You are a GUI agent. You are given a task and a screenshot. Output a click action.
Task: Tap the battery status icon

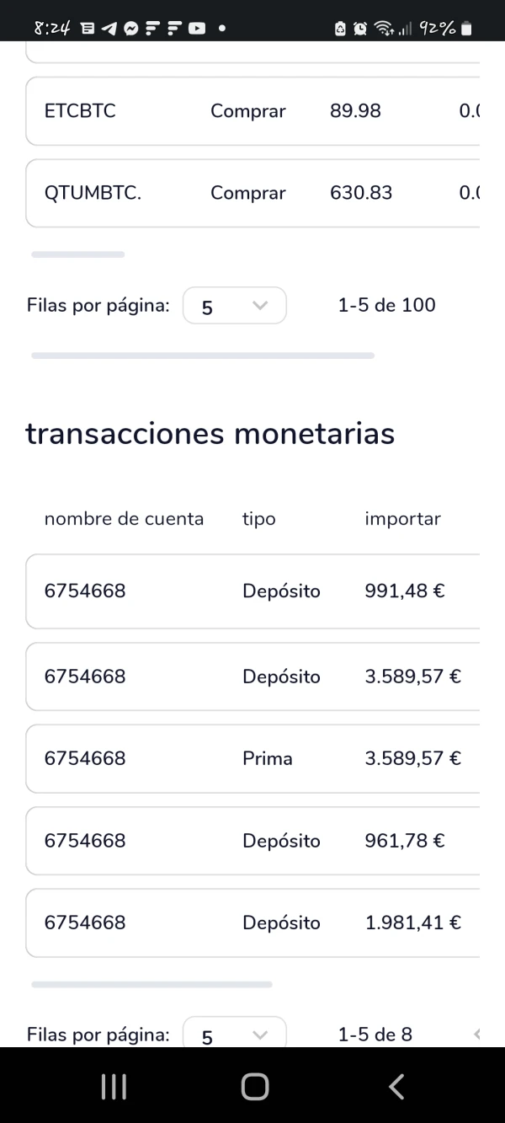point(466,28)
